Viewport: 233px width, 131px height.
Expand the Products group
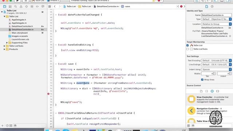pos(4,49)
